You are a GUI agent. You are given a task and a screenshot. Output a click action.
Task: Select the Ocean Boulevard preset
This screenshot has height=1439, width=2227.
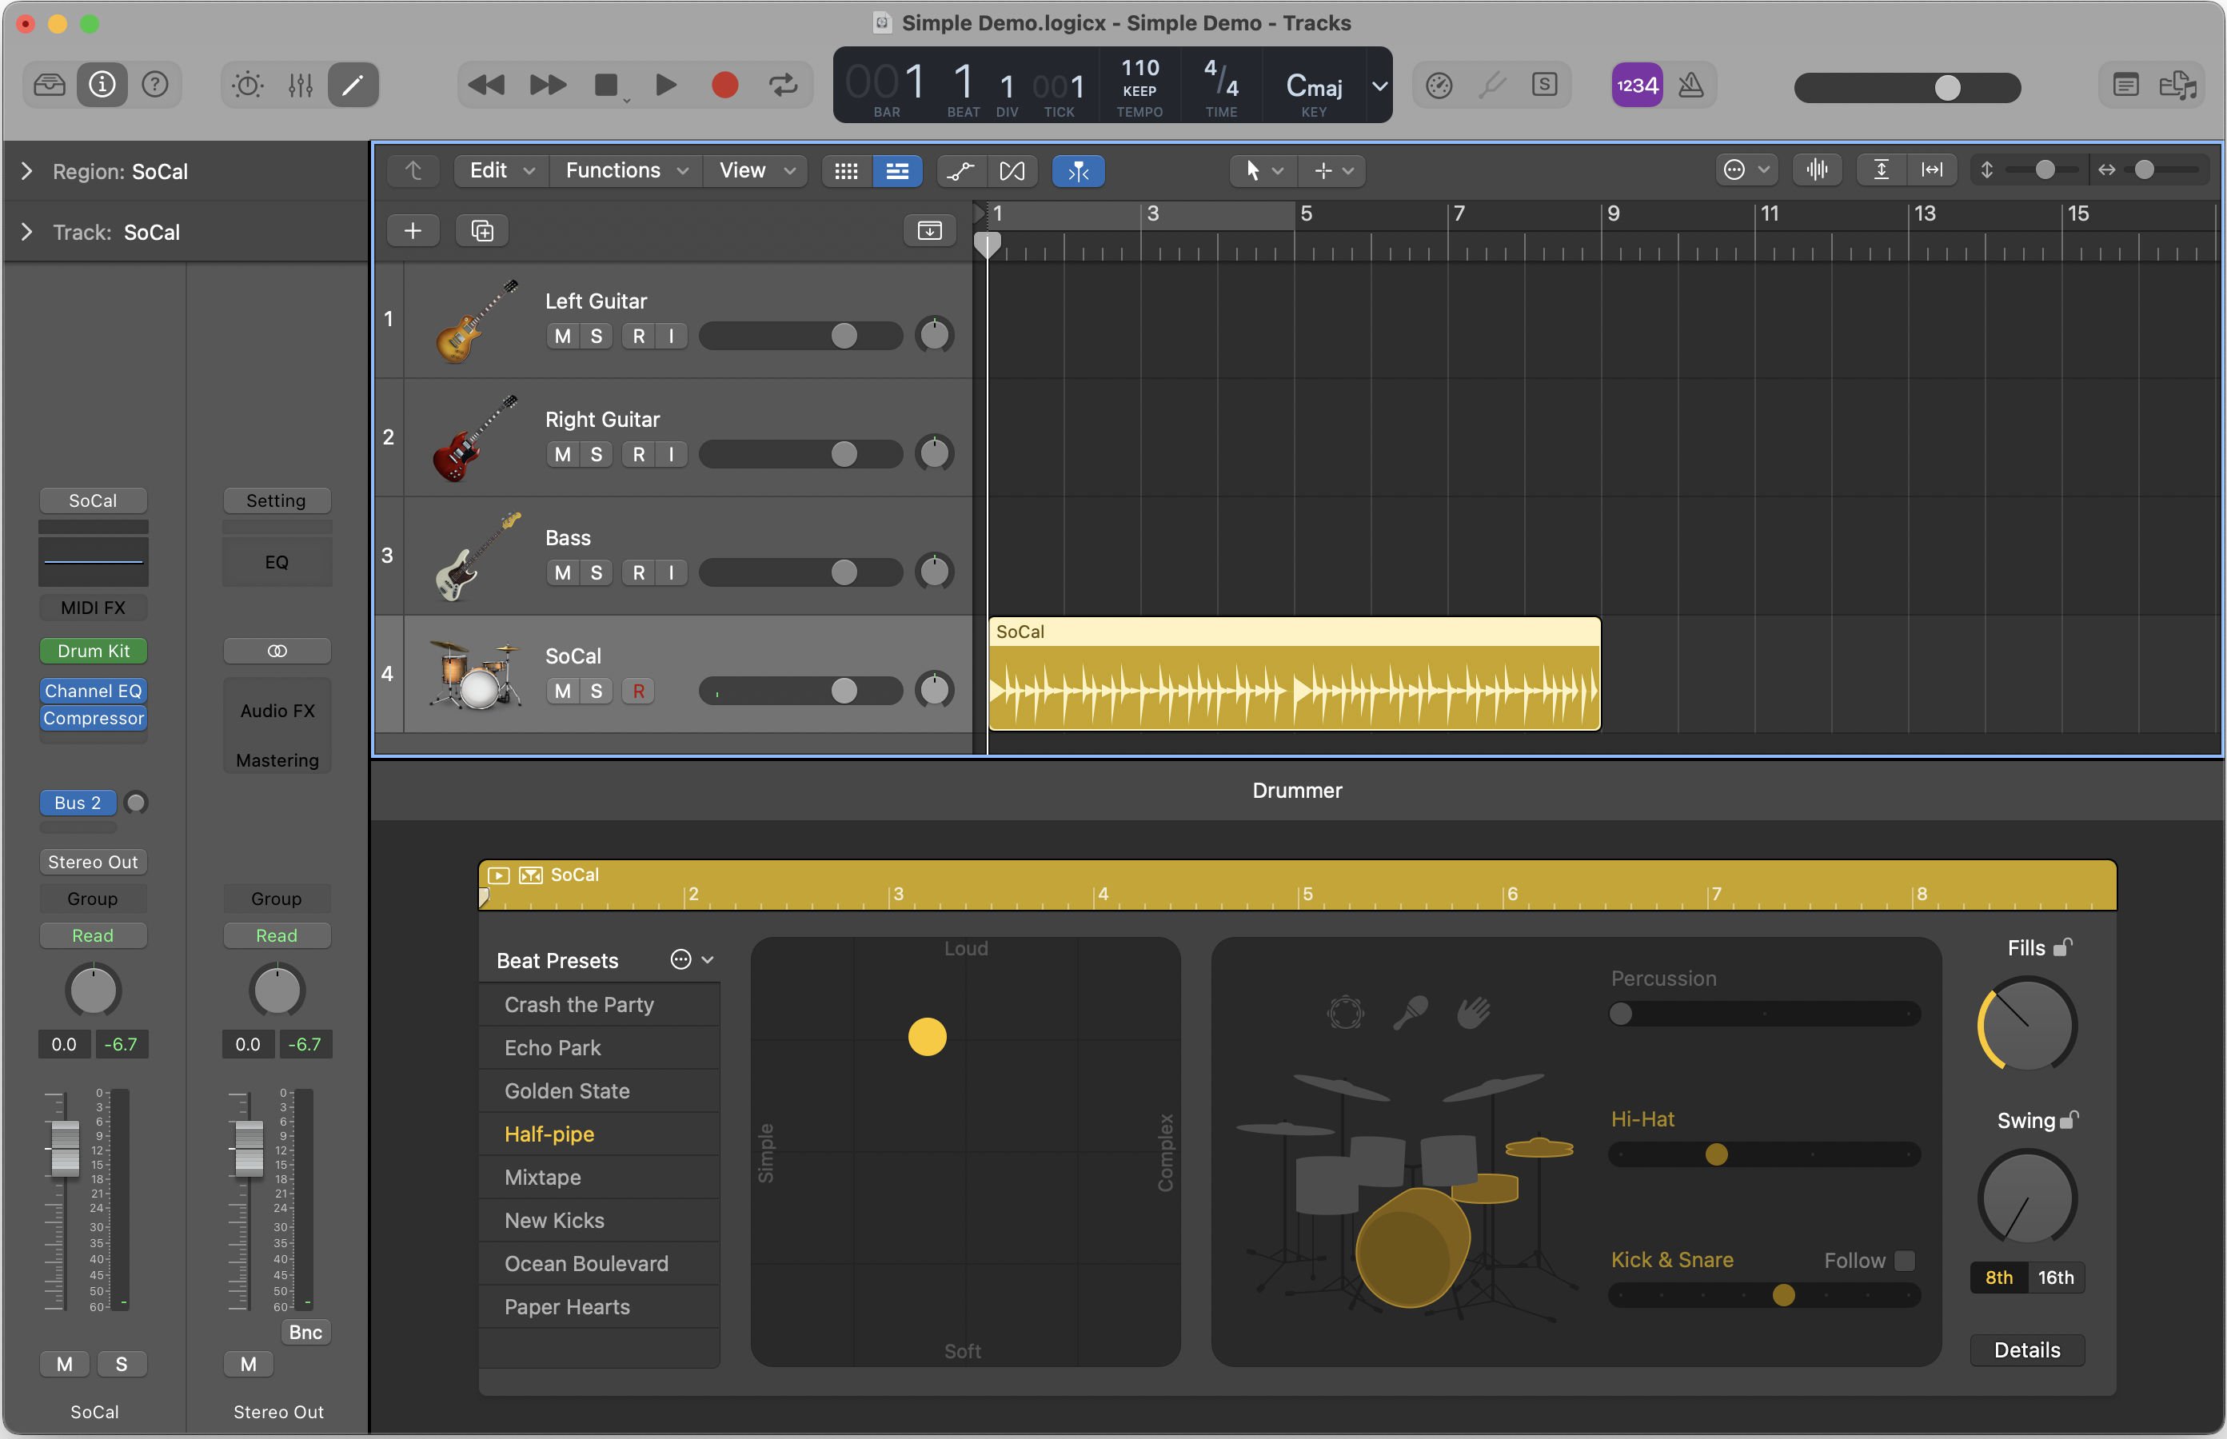[599, 1263]
